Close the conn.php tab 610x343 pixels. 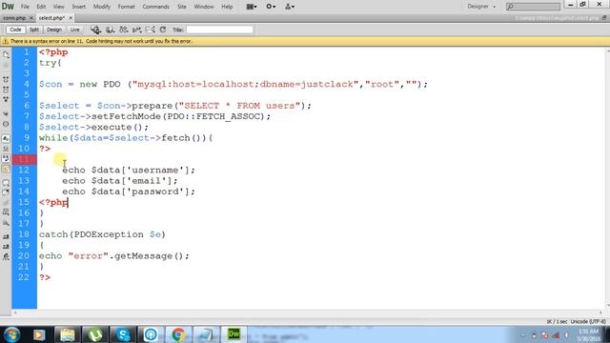coord(31,18)
